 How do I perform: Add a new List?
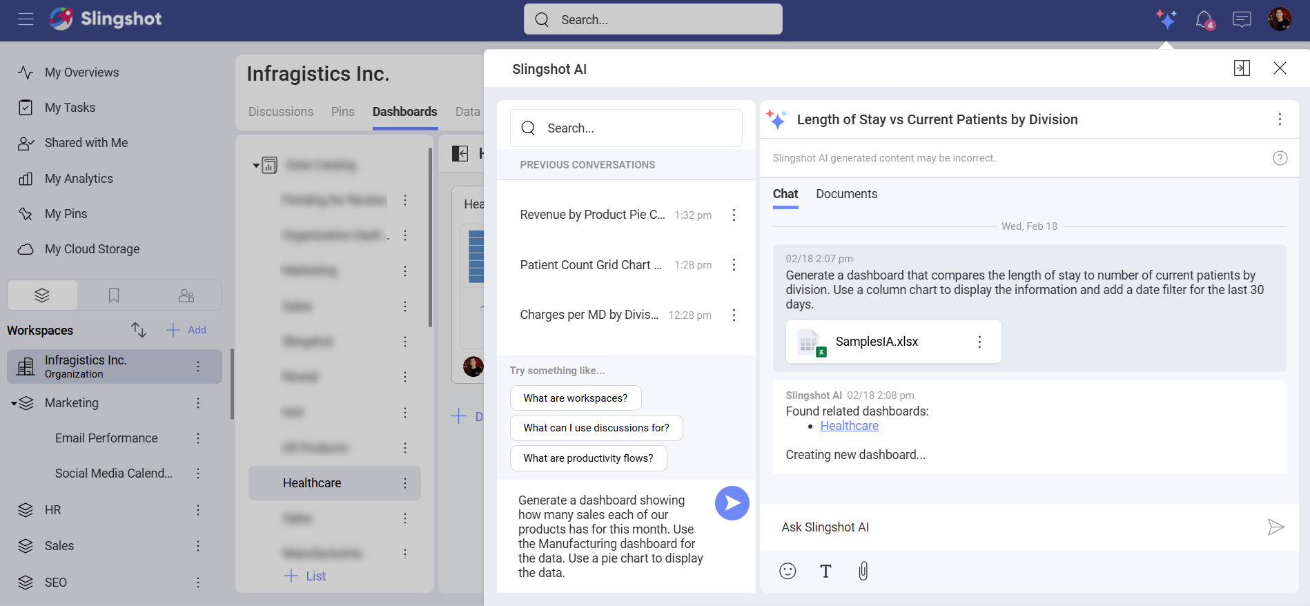pos(305,576)
